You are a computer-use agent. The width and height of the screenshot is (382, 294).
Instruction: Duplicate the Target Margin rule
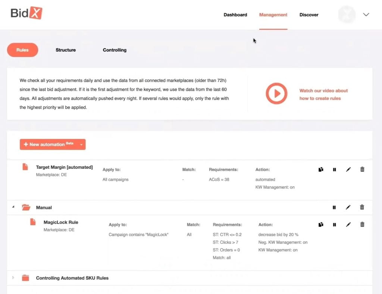321,170
